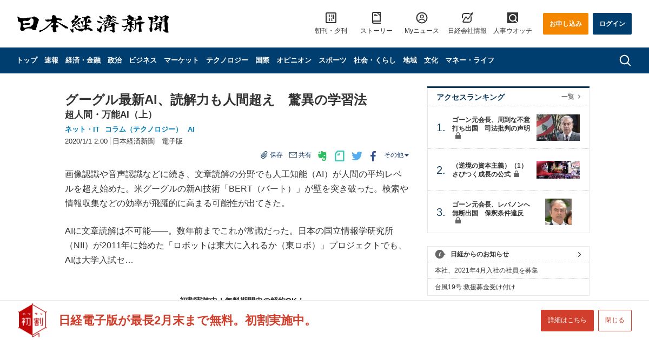Click the 日本経済新聞 masthead logo
The width and height of the screenshot is (649, 340).
[x=93, y=24]
